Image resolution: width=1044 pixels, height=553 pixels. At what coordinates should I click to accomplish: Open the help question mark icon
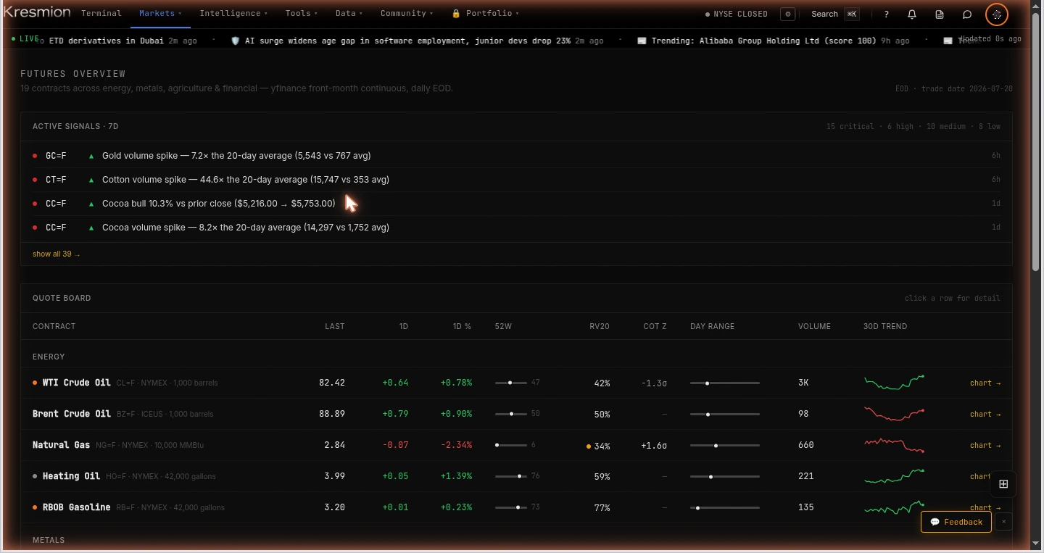(886, 14)
